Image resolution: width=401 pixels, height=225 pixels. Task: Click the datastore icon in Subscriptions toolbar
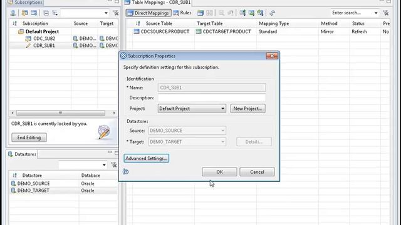click(13, 12)
